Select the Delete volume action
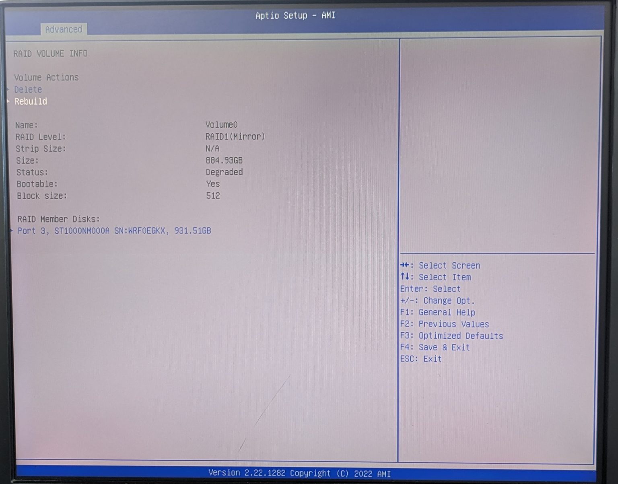This screenshot has width=618, height=484. (28, 89)
